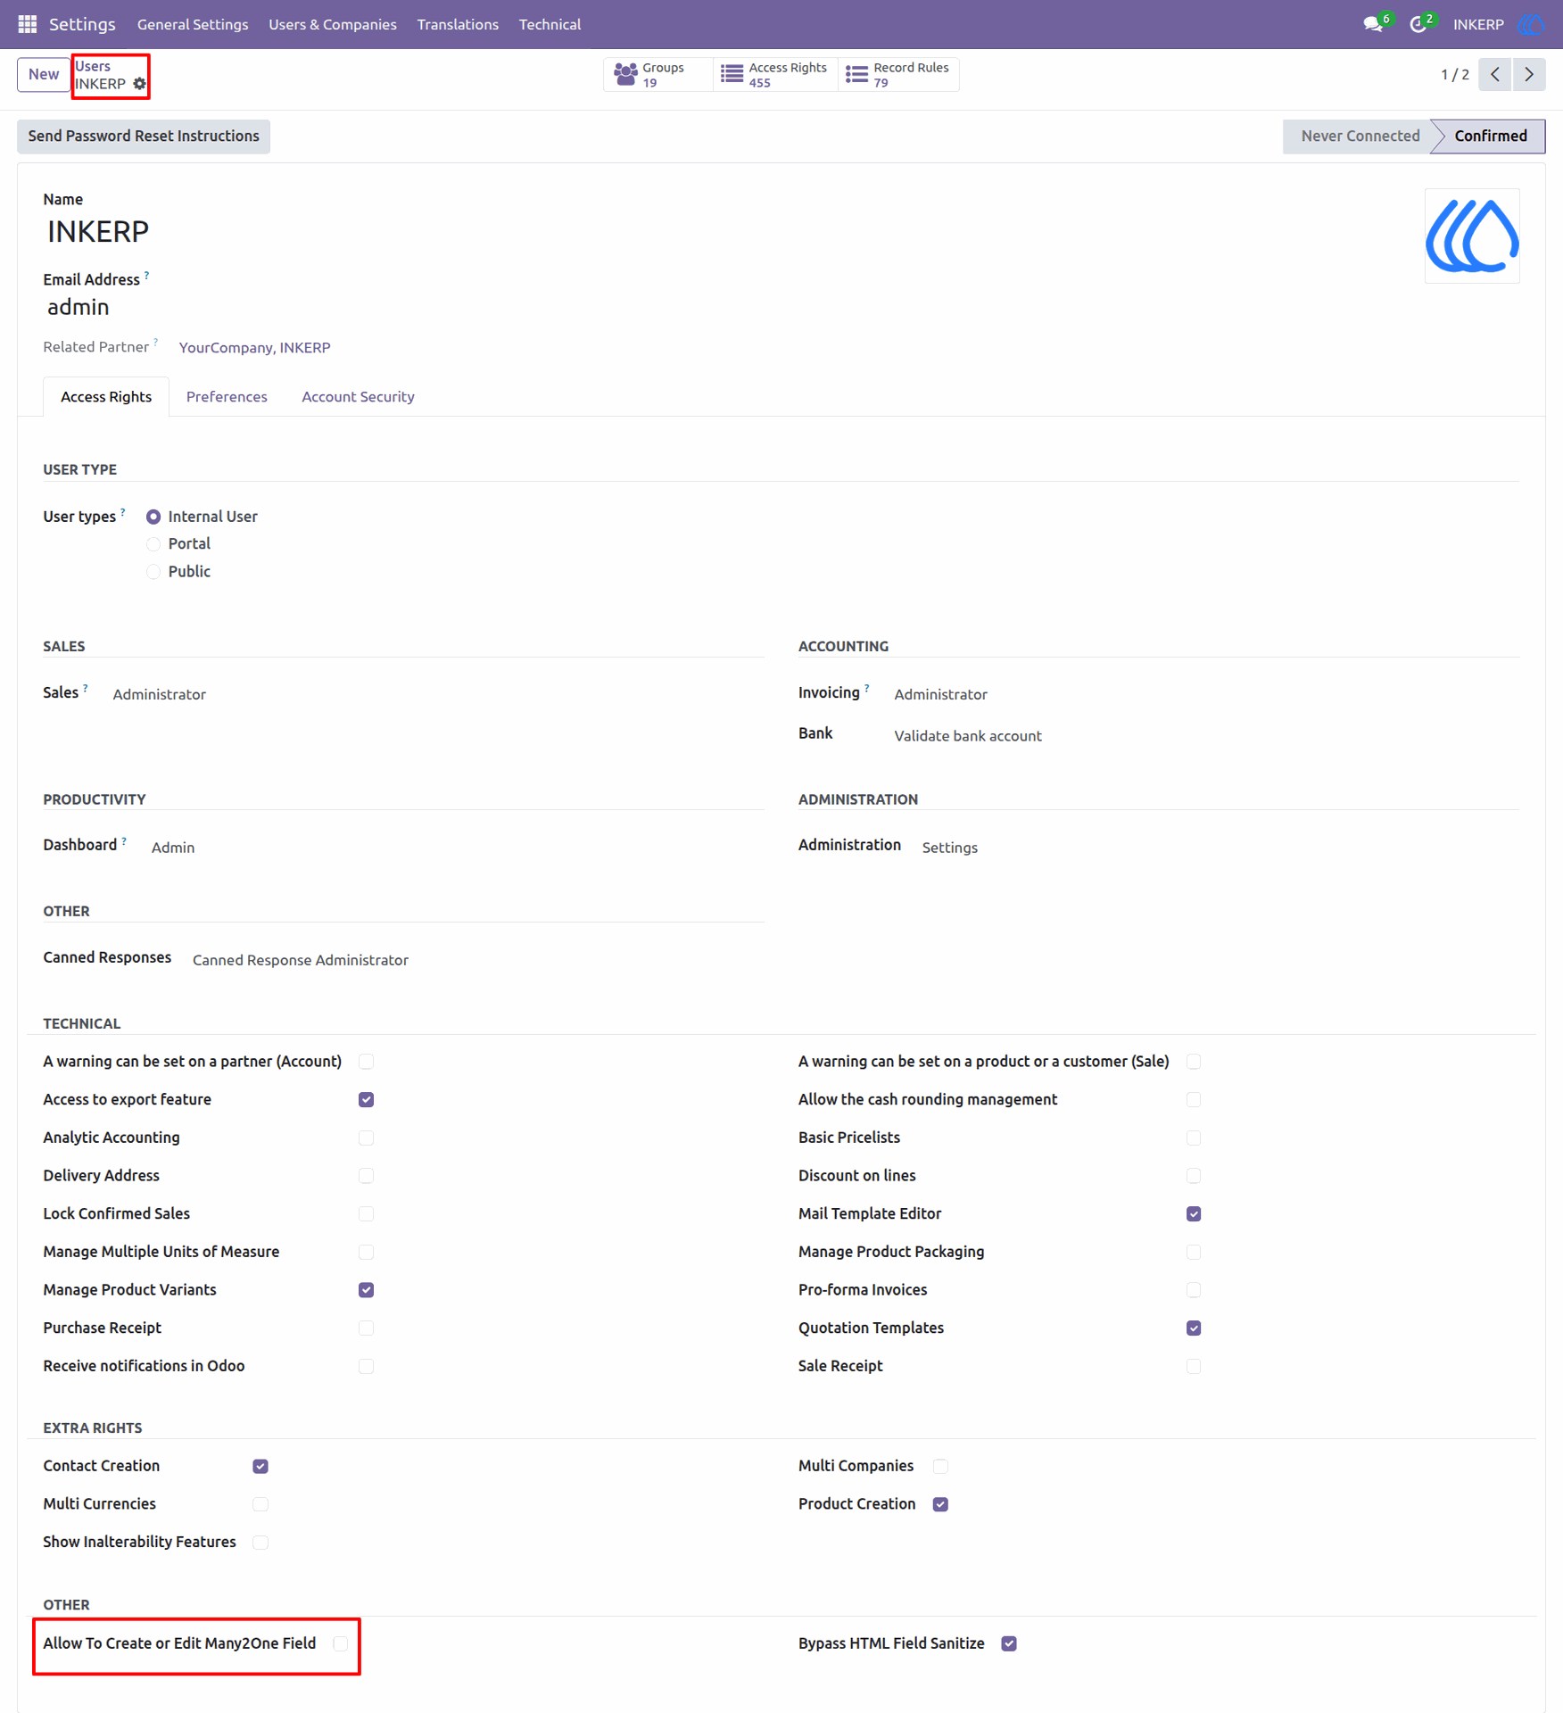Screen dimensions: 1563x1713
Task: Open the Access Rights smart button
Action: tap(775, 75)
